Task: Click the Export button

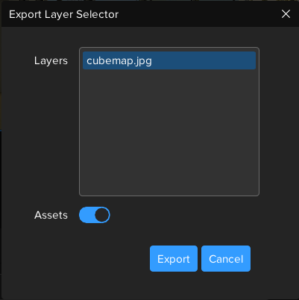Action: (x=174, y=259)
